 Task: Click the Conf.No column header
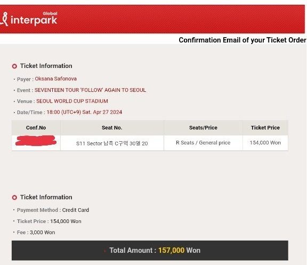pos(36,127)
